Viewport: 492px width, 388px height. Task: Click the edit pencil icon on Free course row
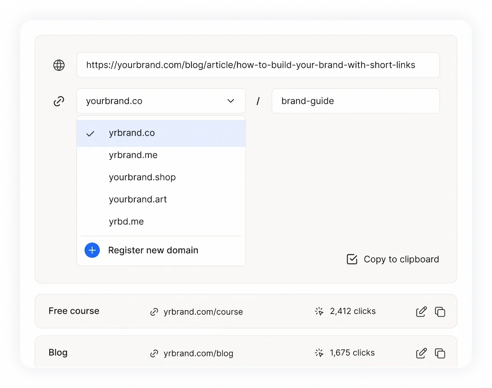coord(421,312)
